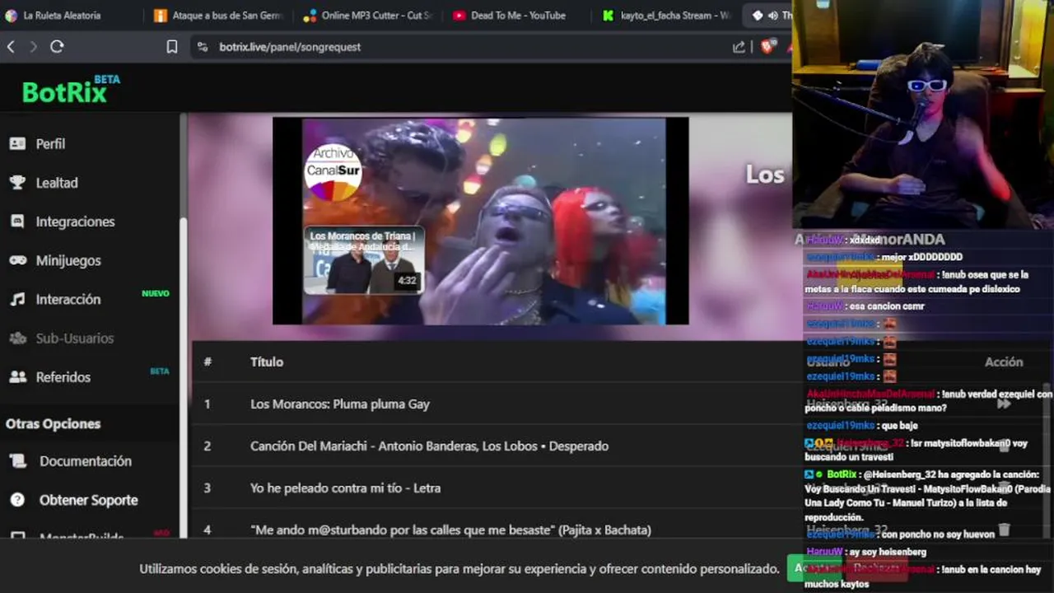The image size is (1054, 593).
Task: Open Sub-Usuarios in the sidebar
Action: coord(74,339)
